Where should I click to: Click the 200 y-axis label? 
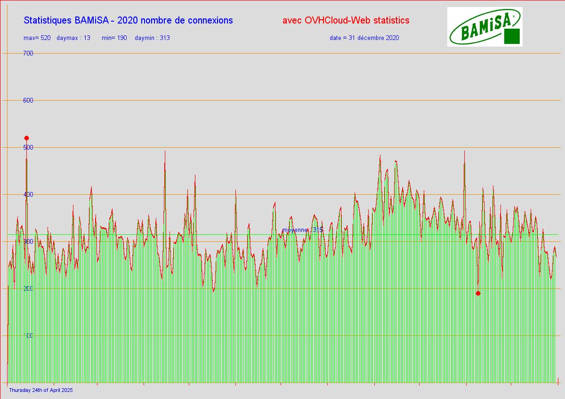click(28, 288)
